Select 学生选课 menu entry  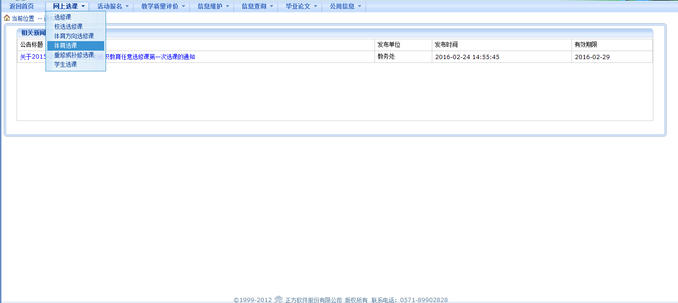pyautogui.click(x=66, y=64)
